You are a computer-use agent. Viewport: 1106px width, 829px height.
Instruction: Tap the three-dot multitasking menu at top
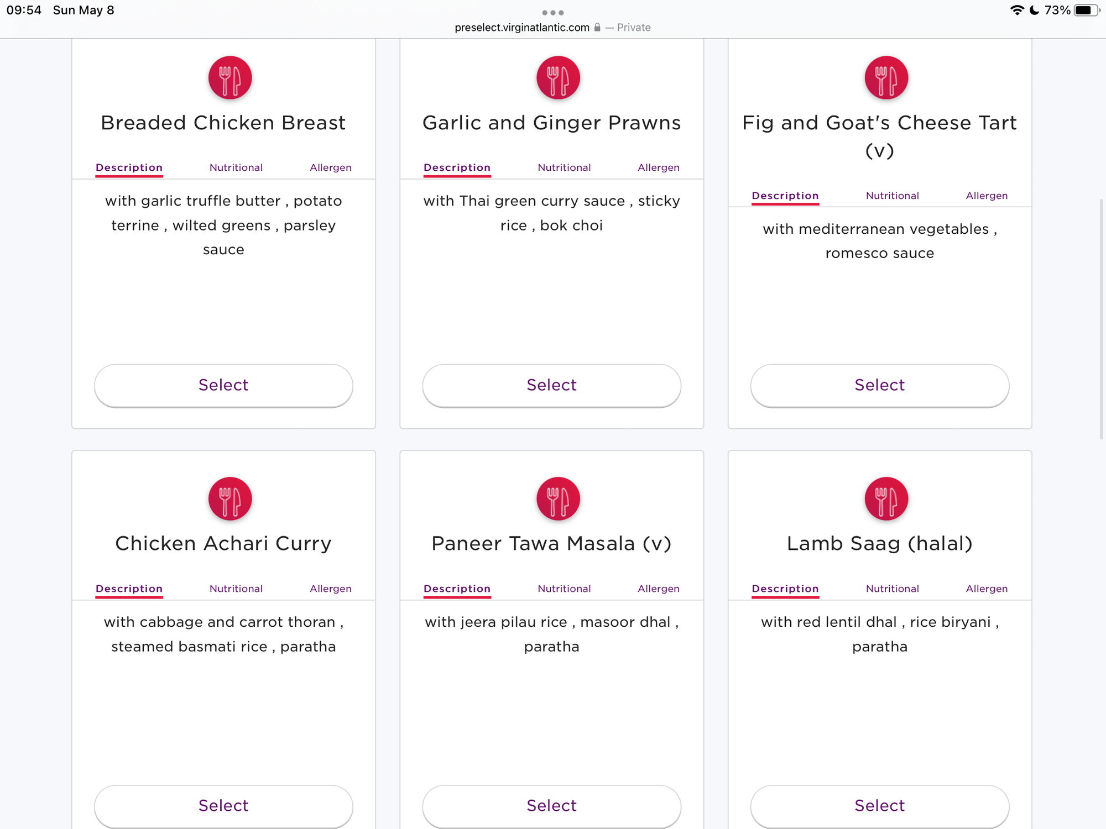pyautogui.click(x=552, y=12)
